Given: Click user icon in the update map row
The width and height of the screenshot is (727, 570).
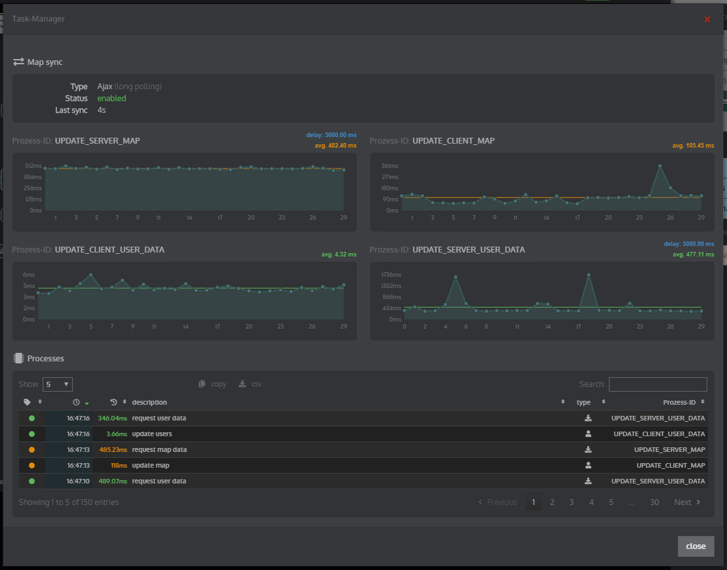Looking at the screenshot, I should [x=588, y=465].
